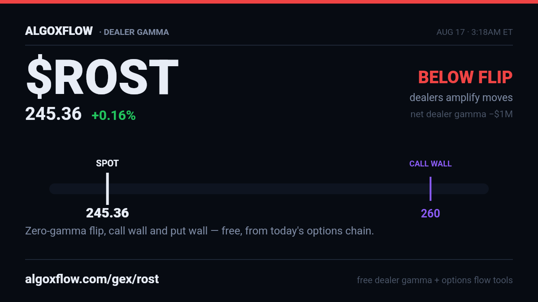Click the AUG 17 3:18AM ET timestamp
Viewport: 538px width, 302px height.
pyautogui.click(x=474, y=32)
